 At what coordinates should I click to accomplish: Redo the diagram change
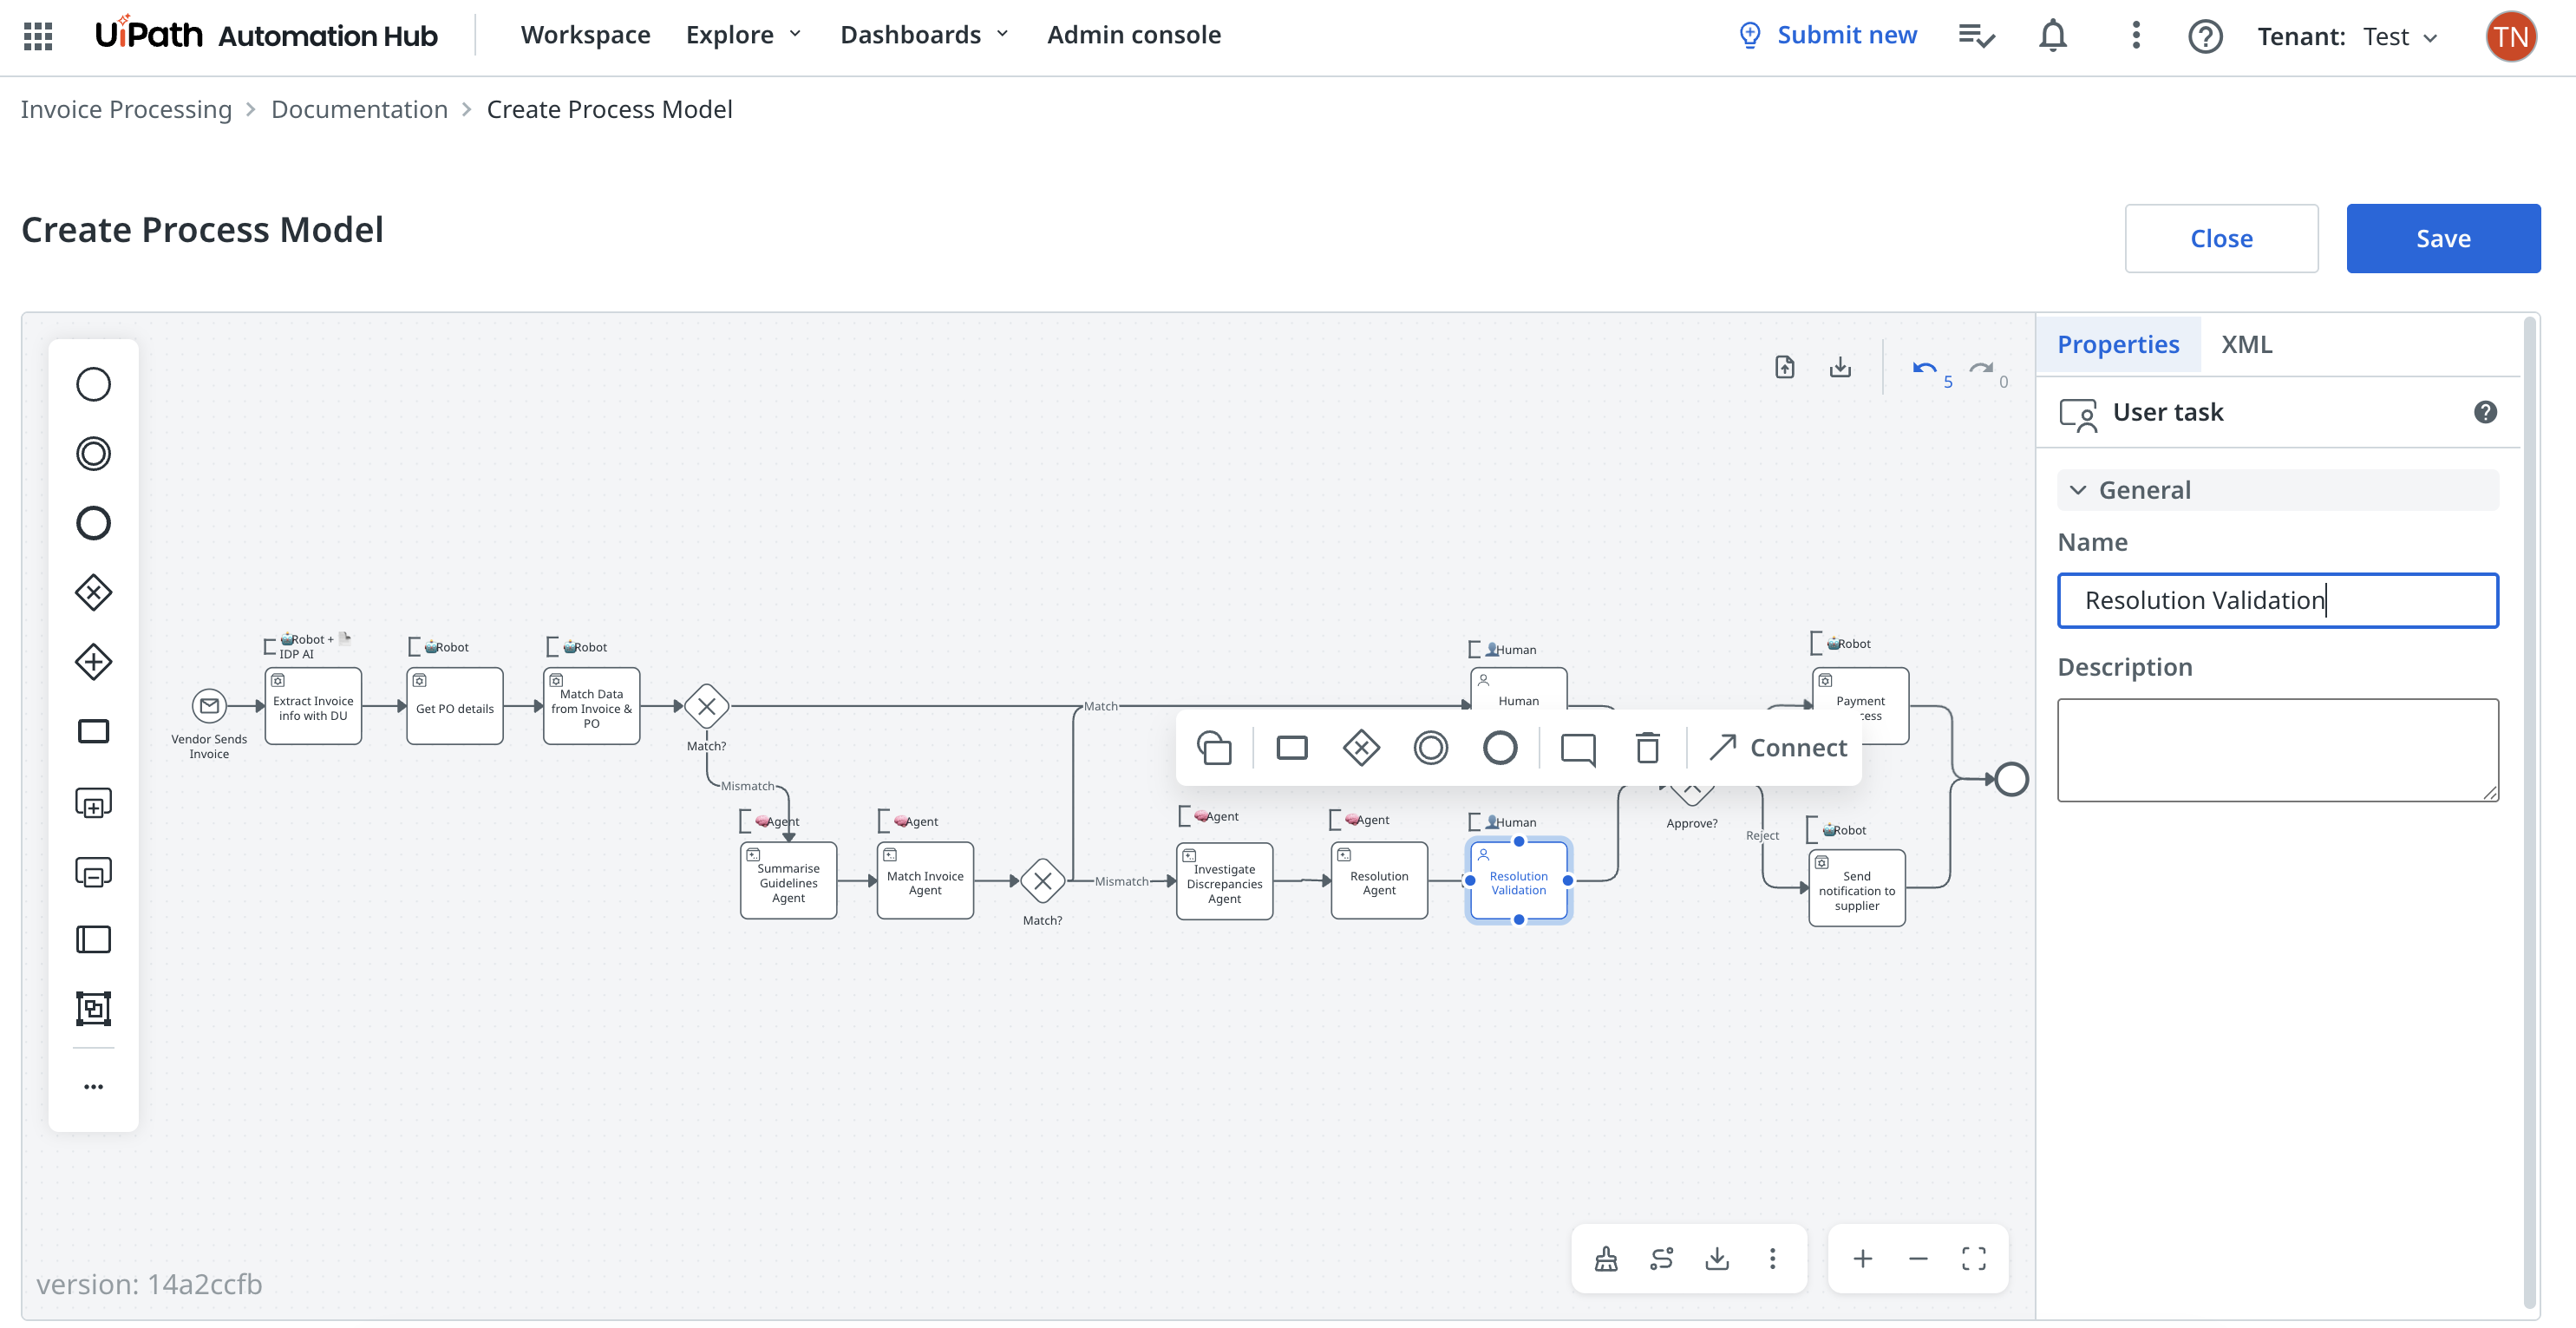point(1981,369)
